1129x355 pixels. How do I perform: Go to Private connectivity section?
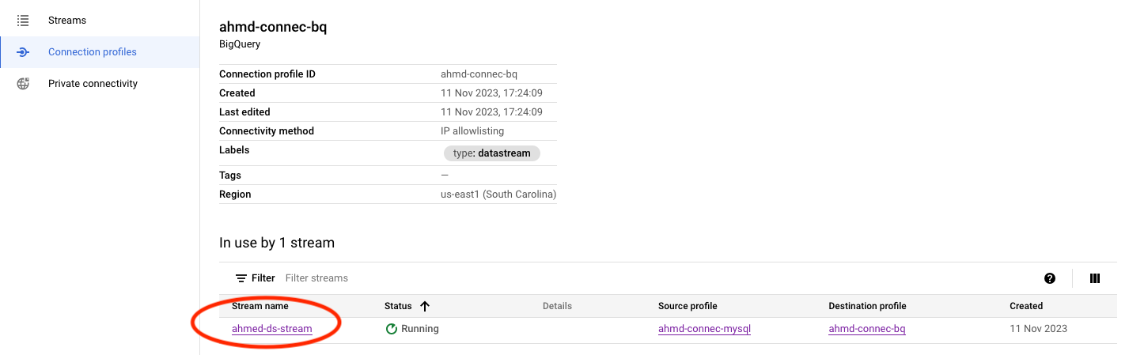pos(93,84)
